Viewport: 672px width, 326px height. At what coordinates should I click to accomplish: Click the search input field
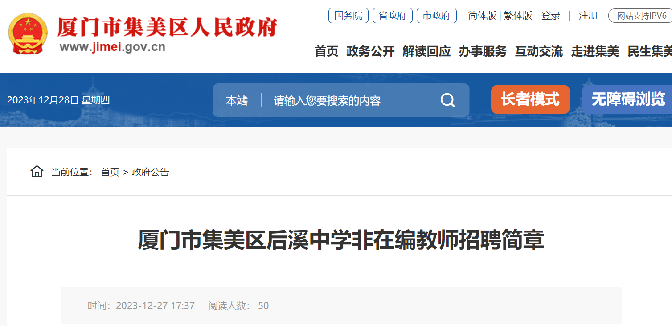352,101
